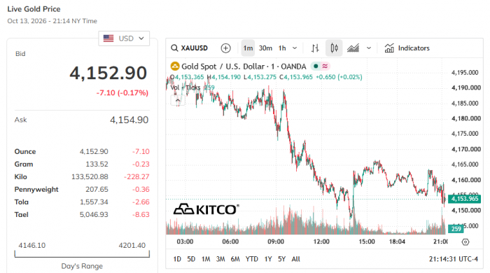Screen dimensions: 490x273
Task: Click the day's low 4146.10
Action: [x=32, y=245]
